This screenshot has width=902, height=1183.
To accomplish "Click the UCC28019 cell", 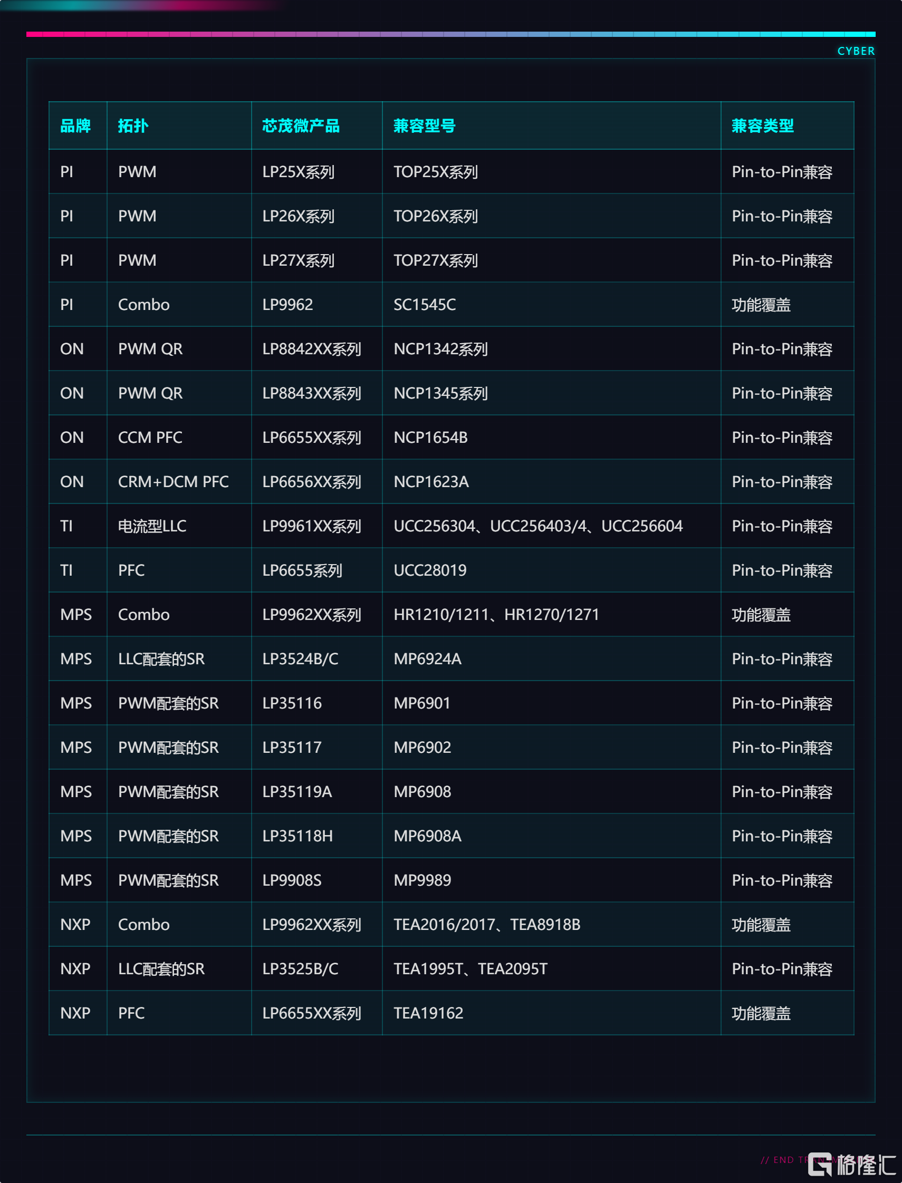I will click(429, 570).
